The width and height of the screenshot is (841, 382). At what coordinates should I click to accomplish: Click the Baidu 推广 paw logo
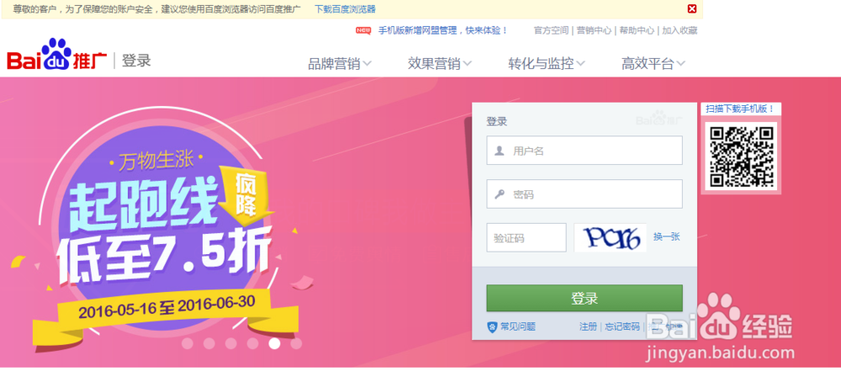point(57,55)
